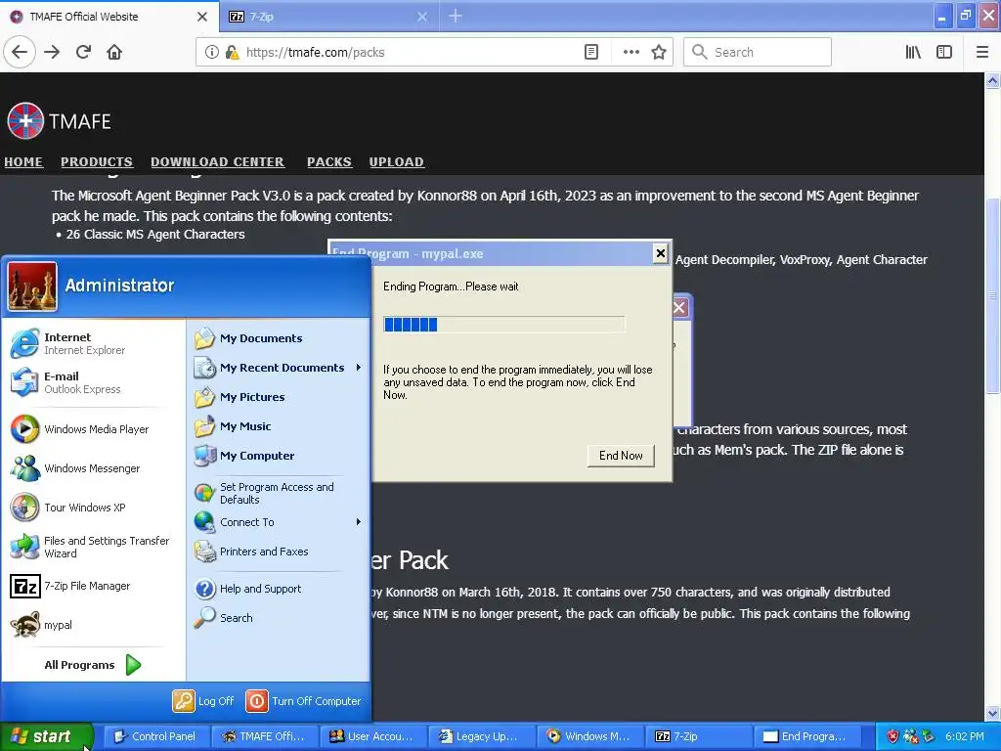Open the browser hamburger menu

coord(981,52)
